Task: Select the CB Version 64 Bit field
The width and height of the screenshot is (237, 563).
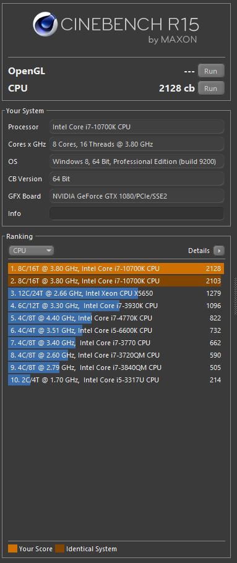Action: [x=137, y=179]
